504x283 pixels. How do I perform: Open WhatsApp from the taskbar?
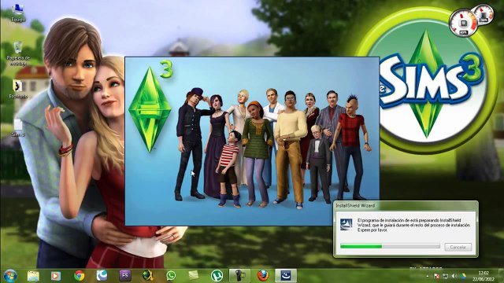coord(171,276)
